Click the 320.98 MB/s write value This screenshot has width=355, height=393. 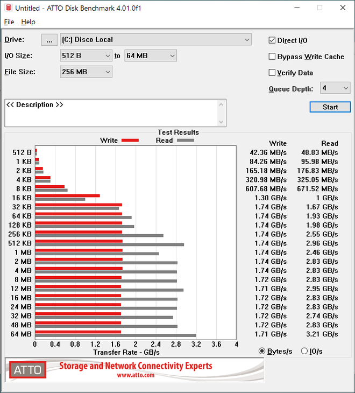pyautogui.click(x=266, y=180)
